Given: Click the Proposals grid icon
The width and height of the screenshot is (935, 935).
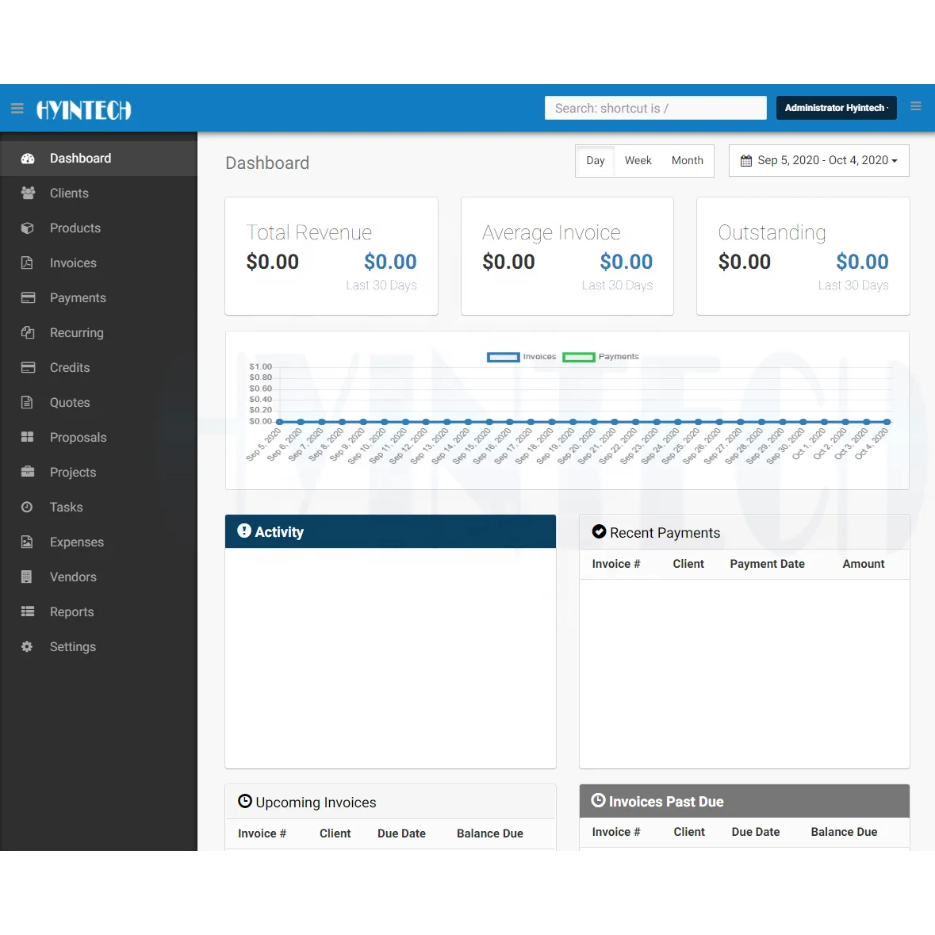Looking at the screenshot, I should pyautogui.click(x=28, y=437).
